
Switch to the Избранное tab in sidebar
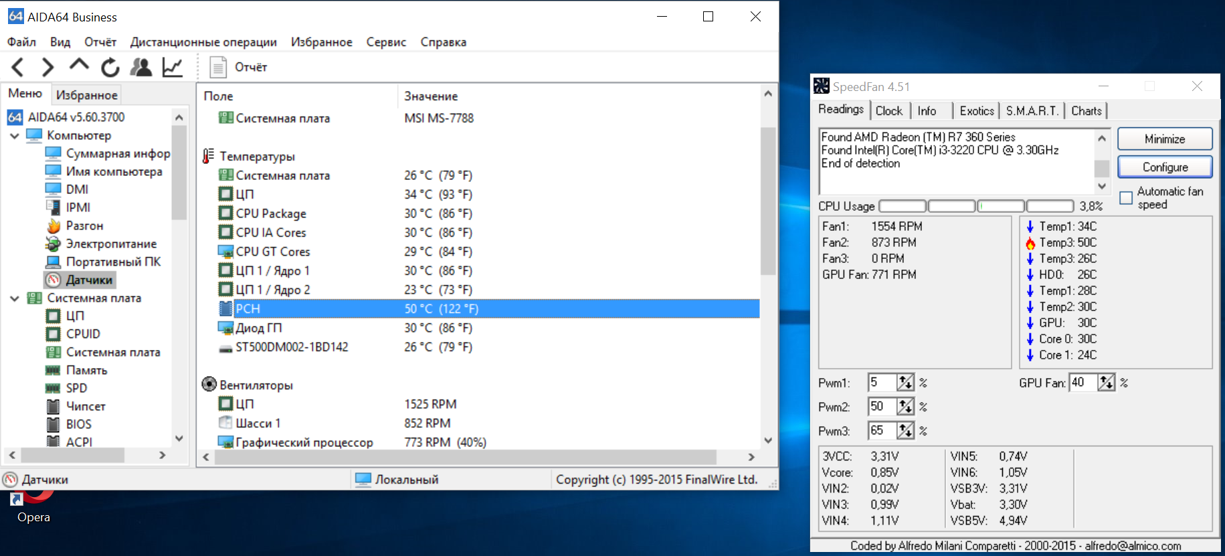[x=87, y=95]
